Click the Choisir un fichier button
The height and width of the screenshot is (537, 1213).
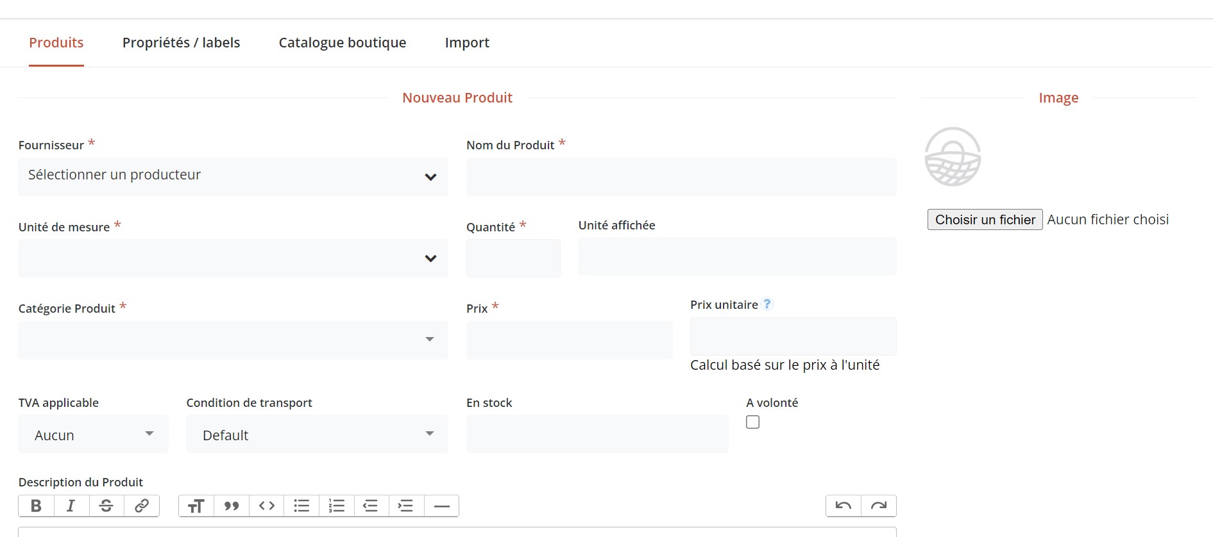[x=985, y=220]
